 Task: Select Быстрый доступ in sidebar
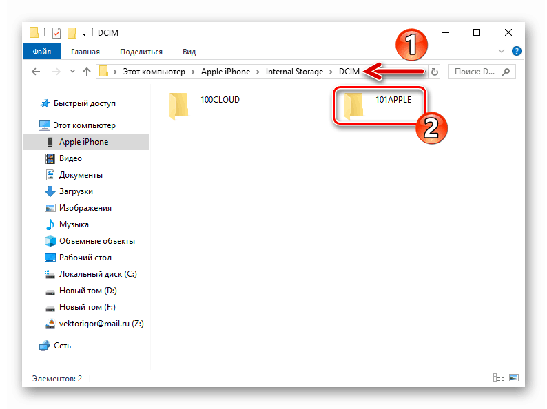pos(77,103)
